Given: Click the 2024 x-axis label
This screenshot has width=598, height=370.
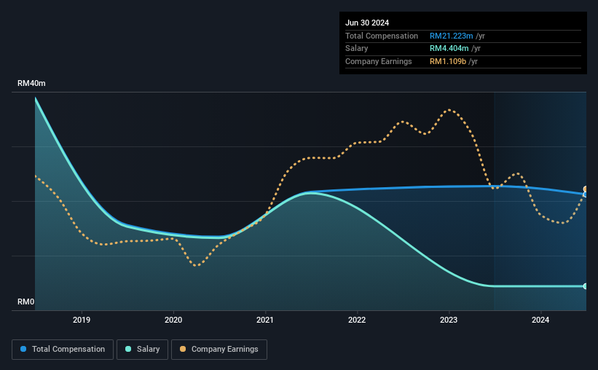Looking at the screenshot, I should coord(540,320).
